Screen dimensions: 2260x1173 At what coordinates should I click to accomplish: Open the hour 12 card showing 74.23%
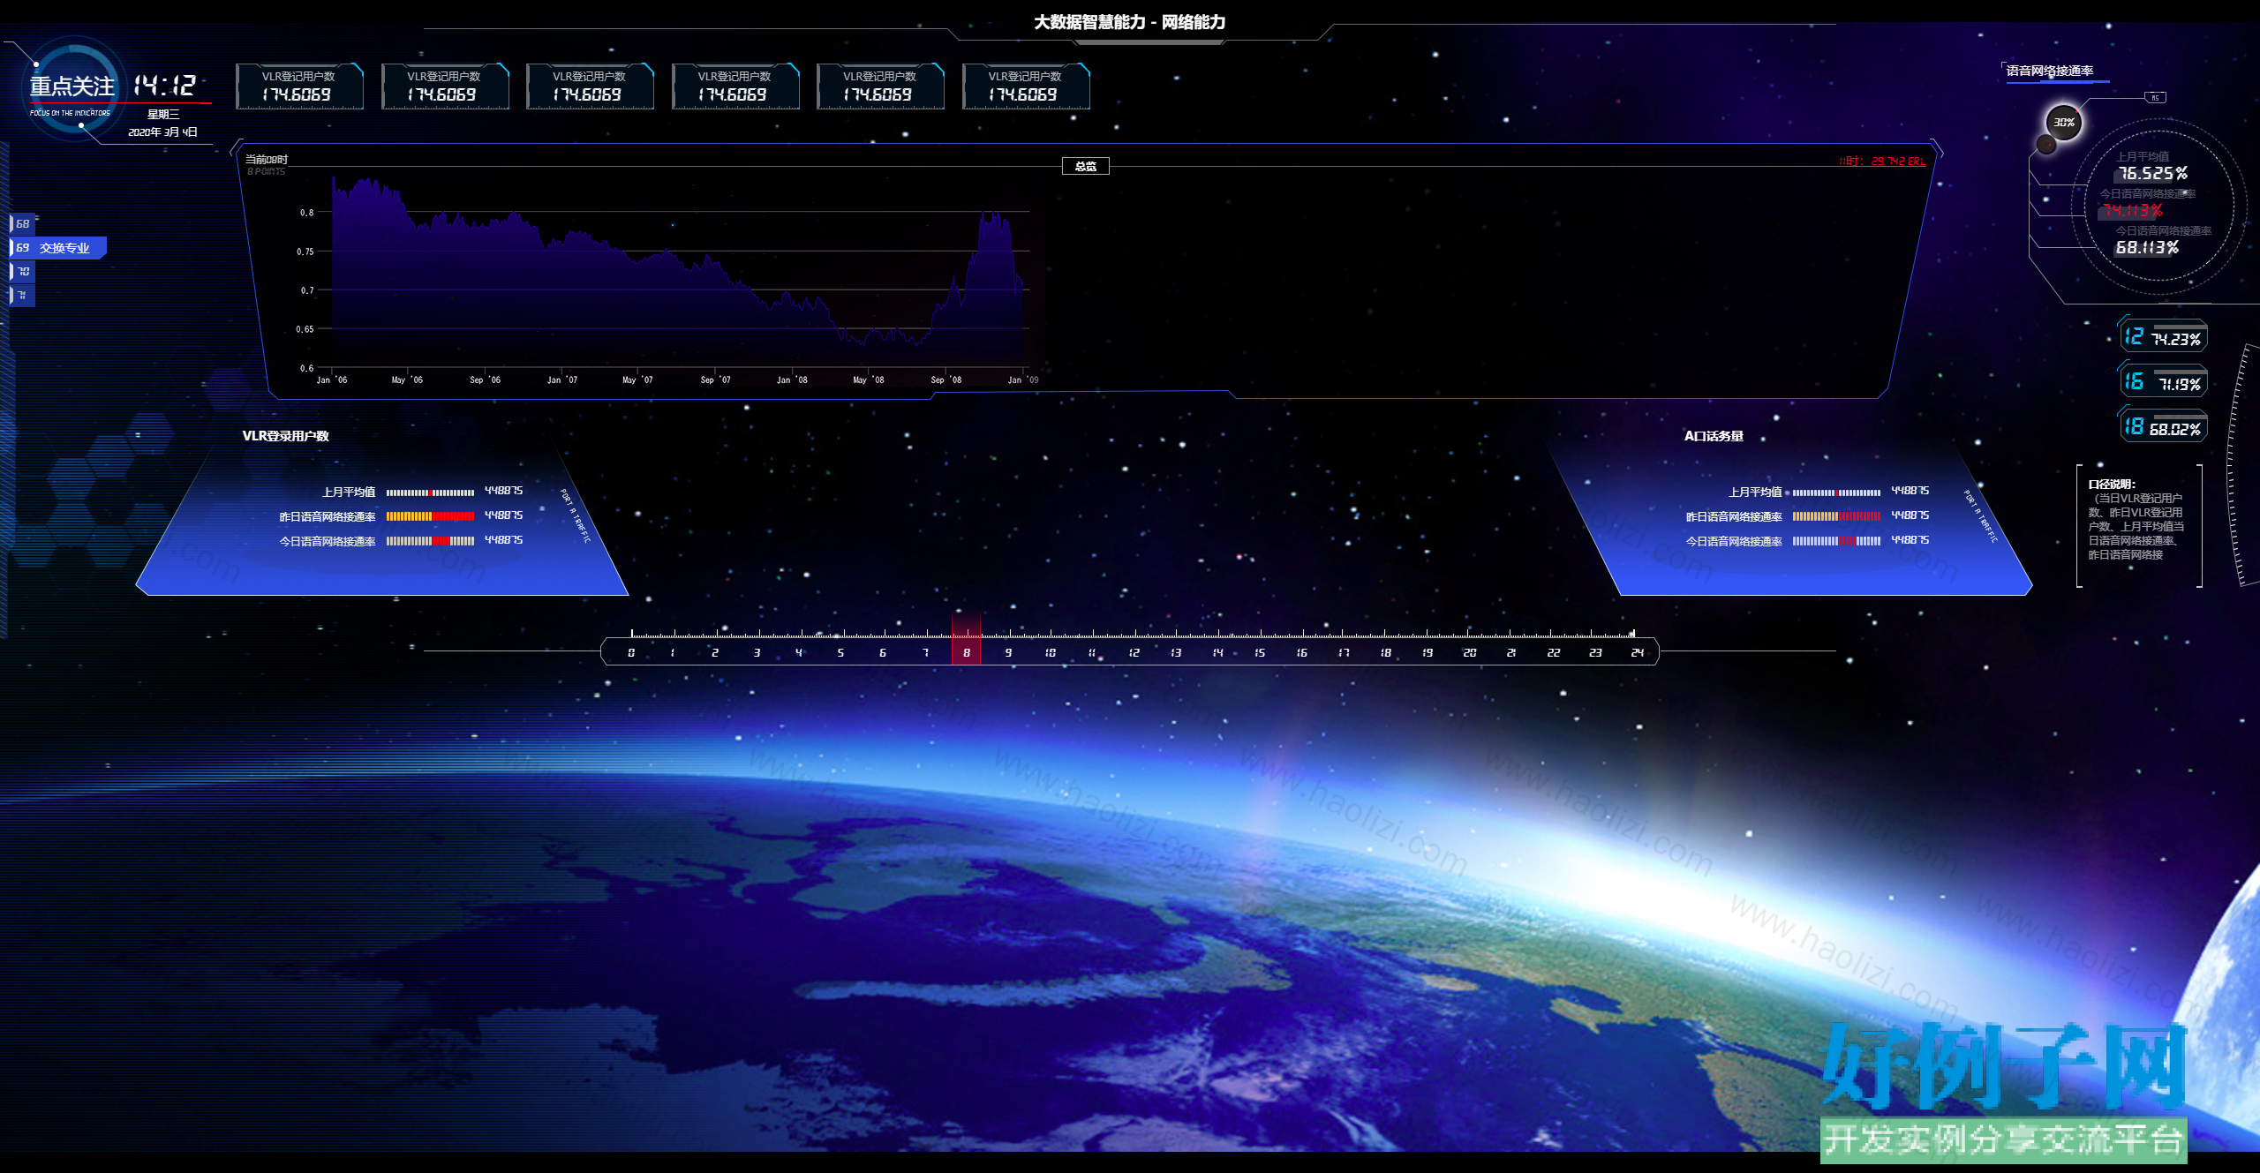point(2163,336)
